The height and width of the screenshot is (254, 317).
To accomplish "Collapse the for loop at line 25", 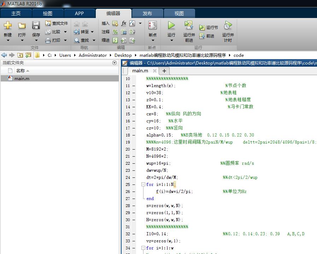I will tap(143, 185).
